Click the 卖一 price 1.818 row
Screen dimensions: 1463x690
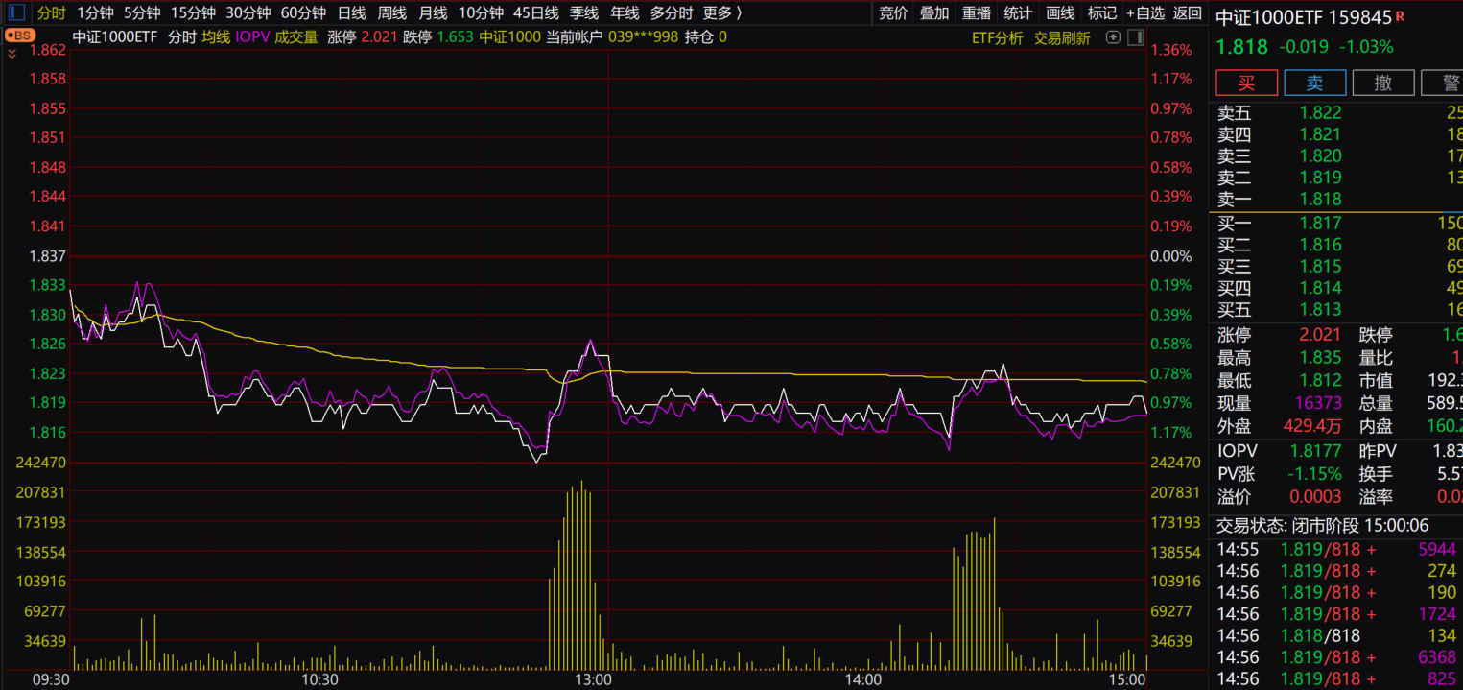click(1320, 200)
